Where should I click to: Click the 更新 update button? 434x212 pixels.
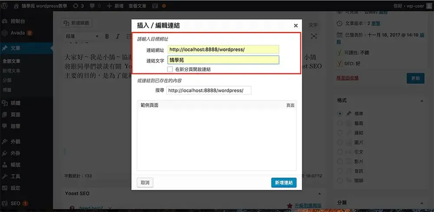415,78
